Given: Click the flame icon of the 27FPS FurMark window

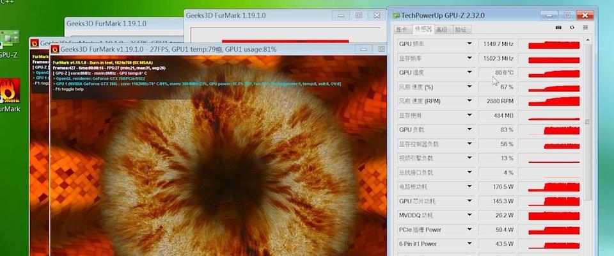Looking at the screenshot, I should [x=55, y=49].
